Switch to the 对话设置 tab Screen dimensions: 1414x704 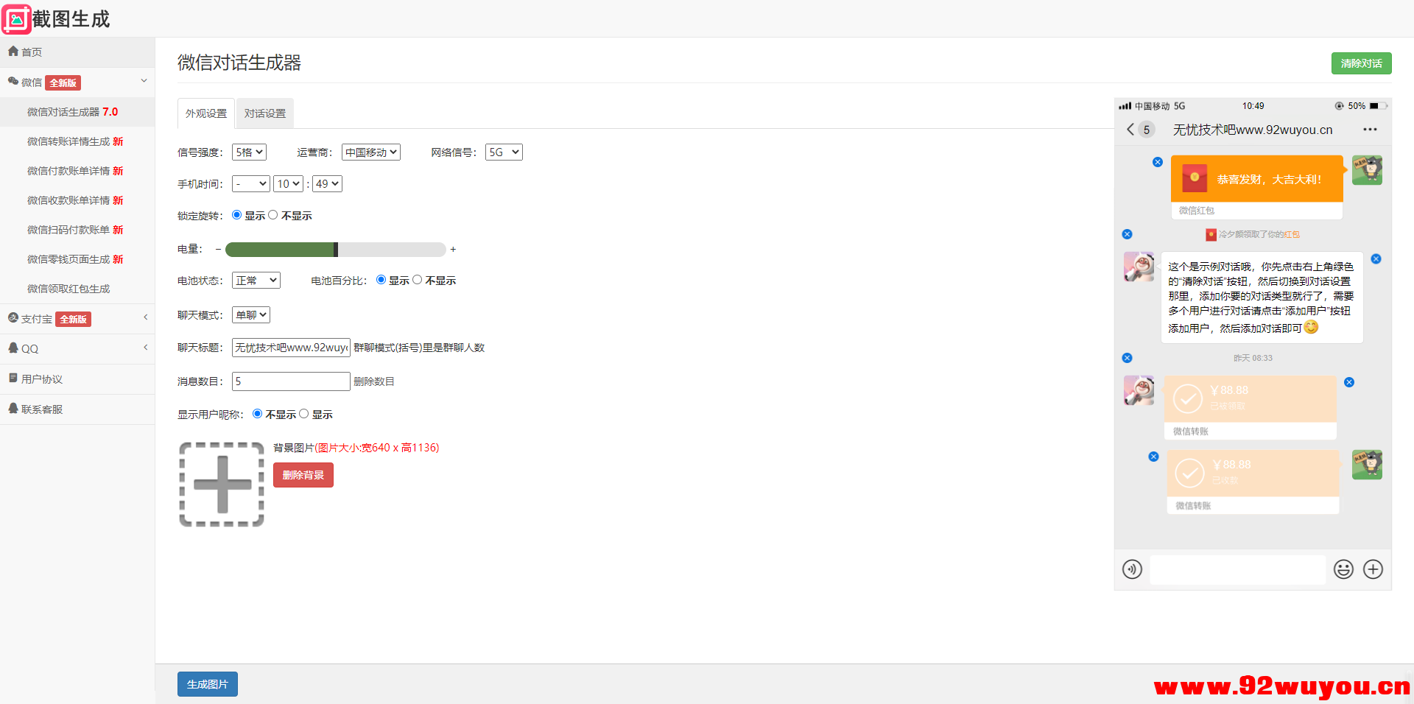[264, 113]
